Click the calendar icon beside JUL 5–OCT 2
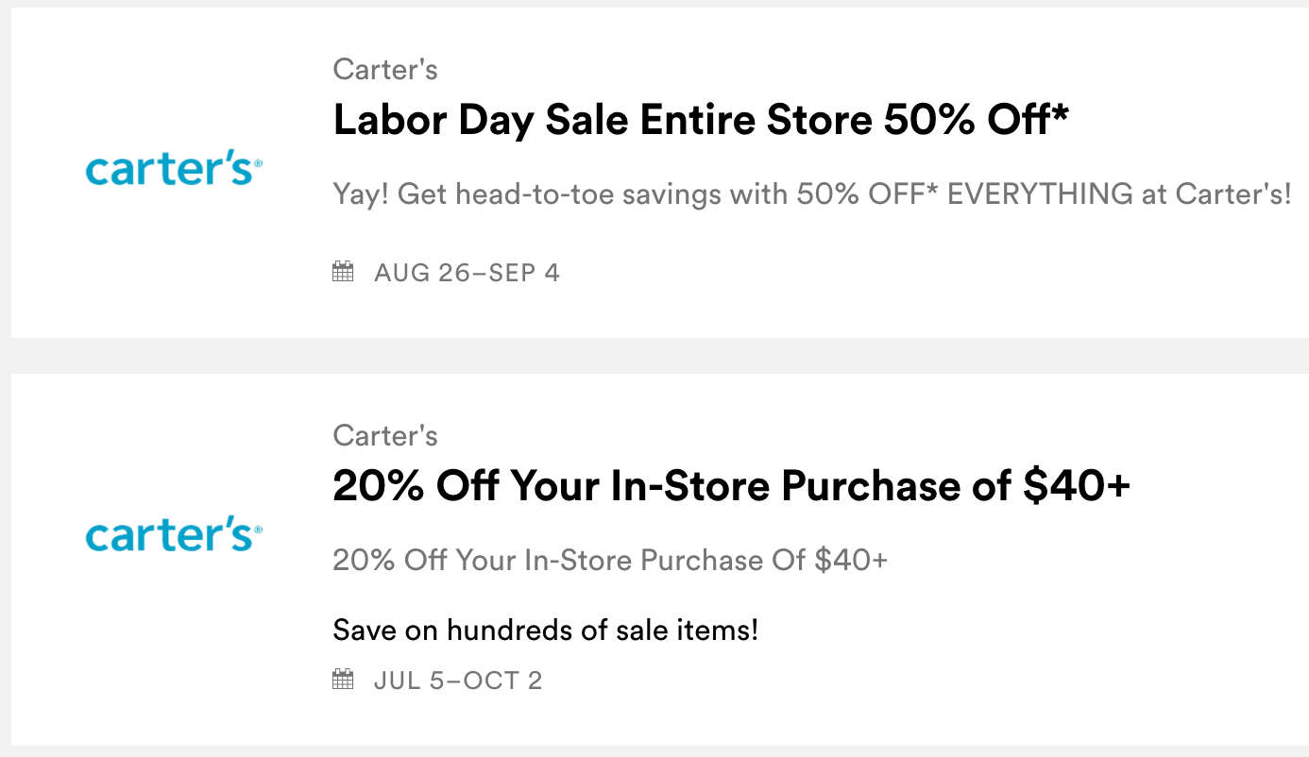Screen dimensions: 1309x757 [x=343, y=680]
